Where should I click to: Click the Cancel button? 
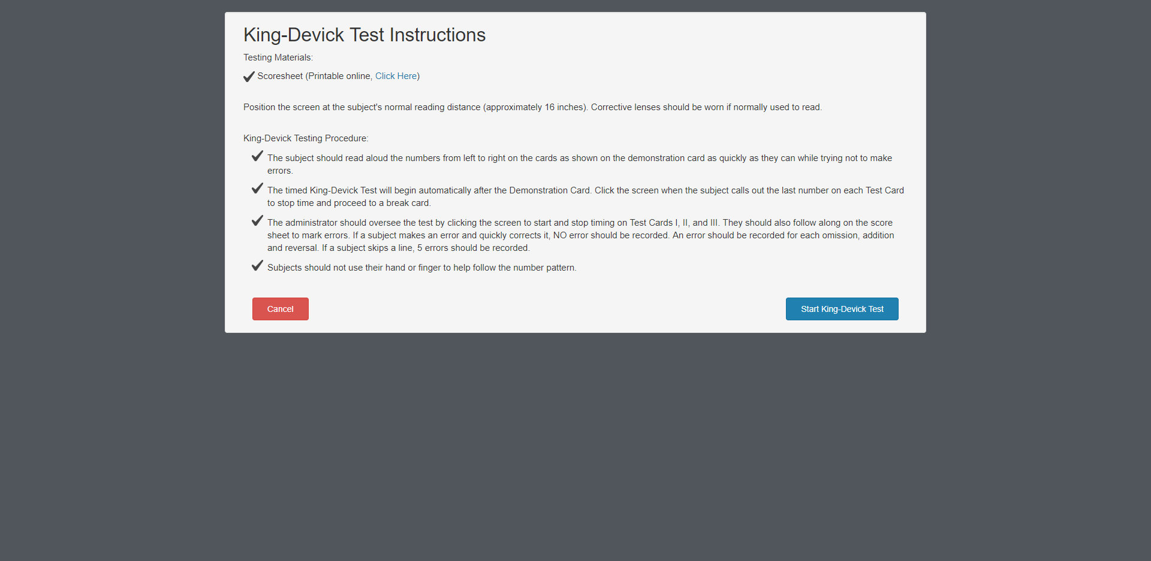(280, 309)
